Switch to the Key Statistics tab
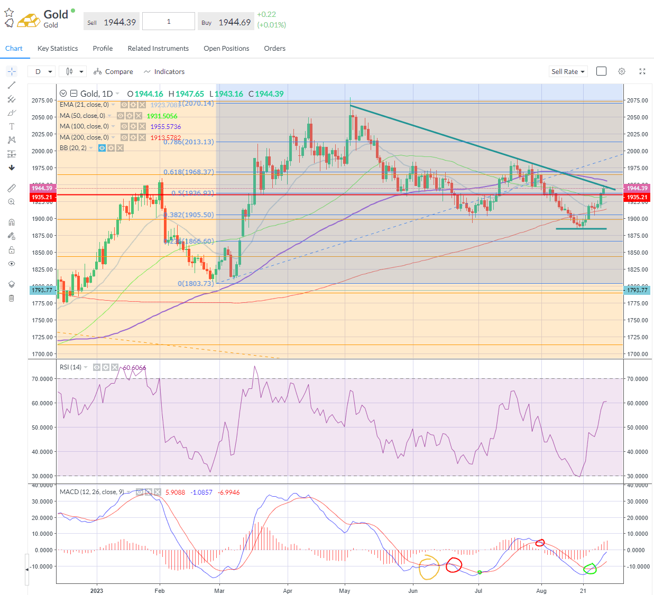Screen dimensions: 654x595 (x=58, y=48)
